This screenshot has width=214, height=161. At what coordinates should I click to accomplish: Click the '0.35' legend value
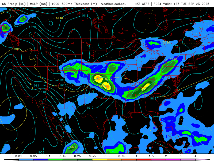pos(92,156)
